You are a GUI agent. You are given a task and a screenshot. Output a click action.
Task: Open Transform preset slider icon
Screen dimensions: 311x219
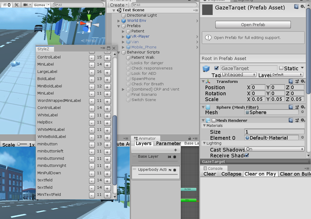tap(297, 81)
